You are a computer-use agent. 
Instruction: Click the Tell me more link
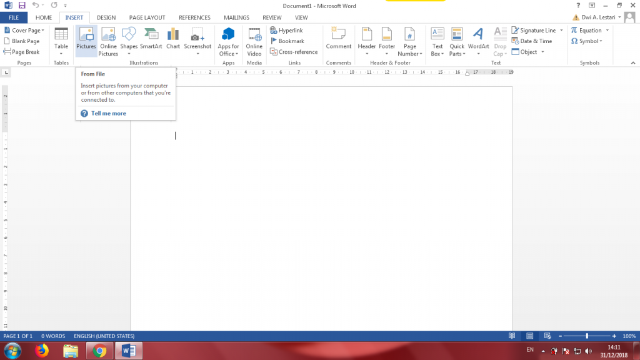point(109,113)
